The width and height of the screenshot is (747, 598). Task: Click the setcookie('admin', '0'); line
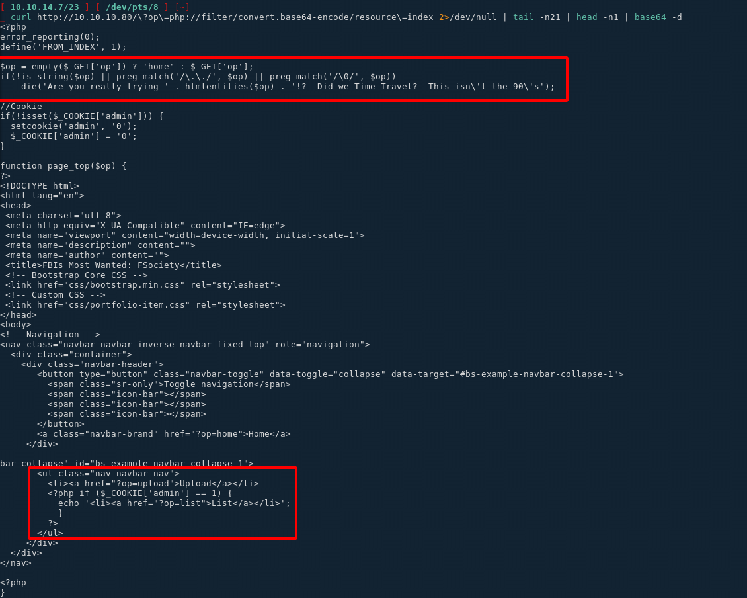pos(74,126)
